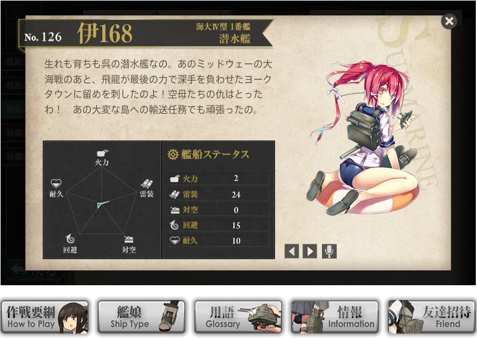Open the 情報 Information tab
Viewport: 477px width, 338px height.
coord(334,317)
